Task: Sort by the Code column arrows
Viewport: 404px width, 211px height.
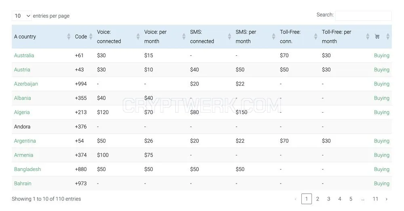Action: (x=90, y=37)
